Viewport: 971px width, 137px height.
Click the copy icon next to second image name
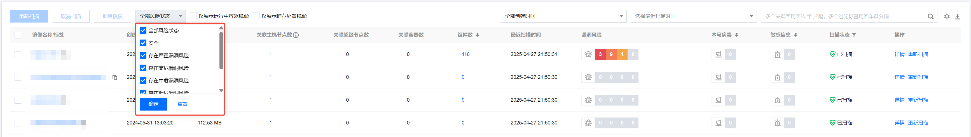(115, 77)
